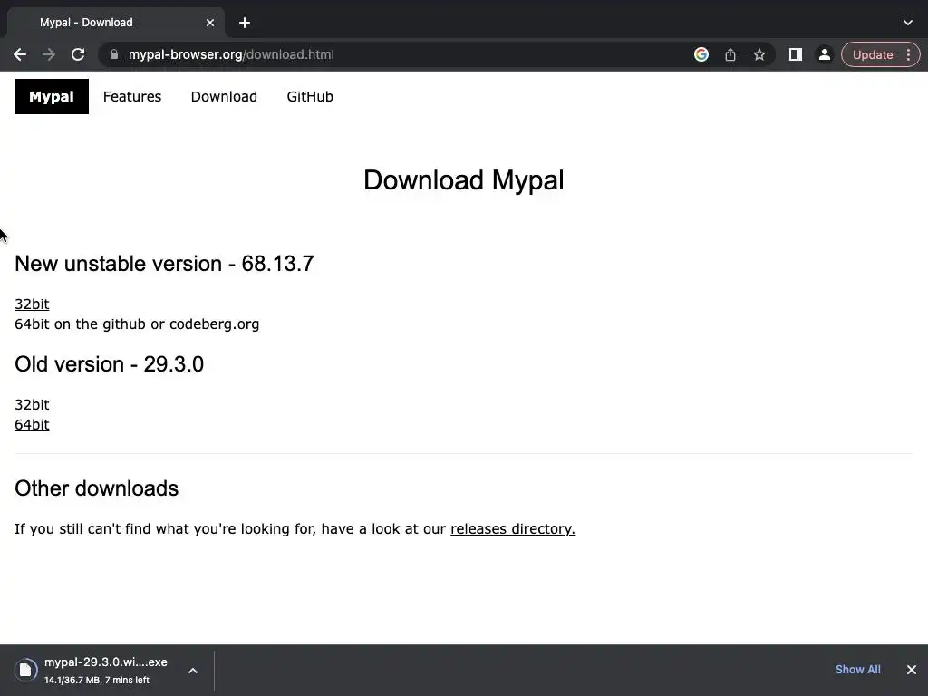Open a new browser tab

click(245, 23)
